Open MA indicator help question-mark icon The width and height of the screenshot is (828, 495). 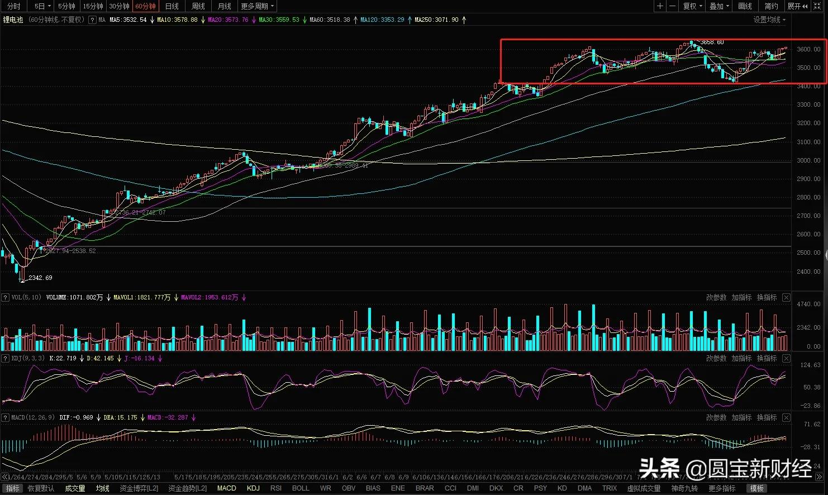pyautogui.click(x=92, y=20)
